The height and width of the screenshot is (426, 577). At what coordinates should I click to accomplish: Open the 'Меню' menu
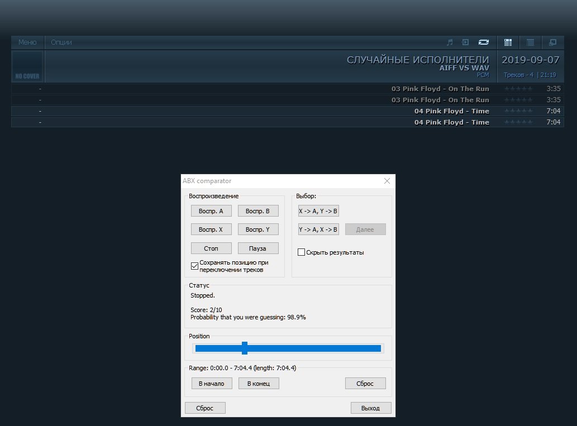pyautogui.click(x=27, y=42)
